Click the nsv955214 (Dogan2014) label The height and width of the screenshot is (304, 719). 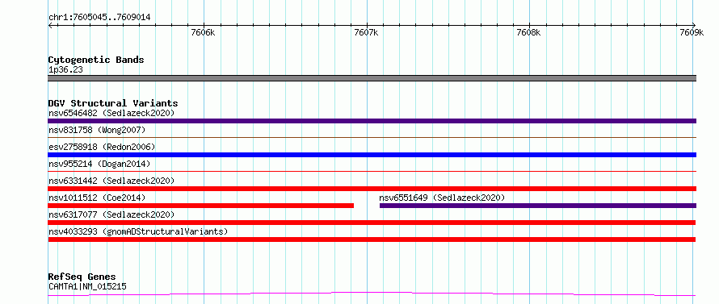[x=99, y=164]
